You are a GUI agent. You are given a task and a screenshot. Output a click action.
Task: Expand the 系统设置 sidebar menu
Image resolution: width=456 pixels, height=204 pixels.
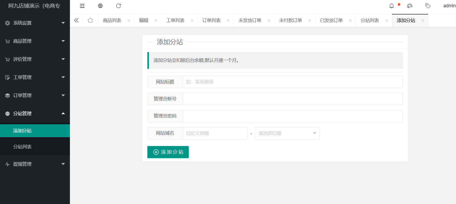point(35,23)
